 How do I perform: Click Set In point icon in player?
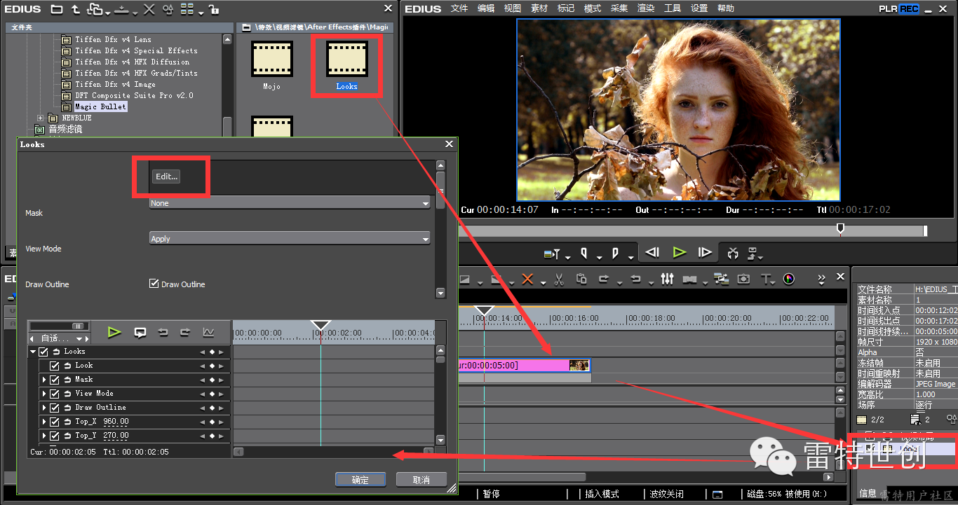pos(583,253)
